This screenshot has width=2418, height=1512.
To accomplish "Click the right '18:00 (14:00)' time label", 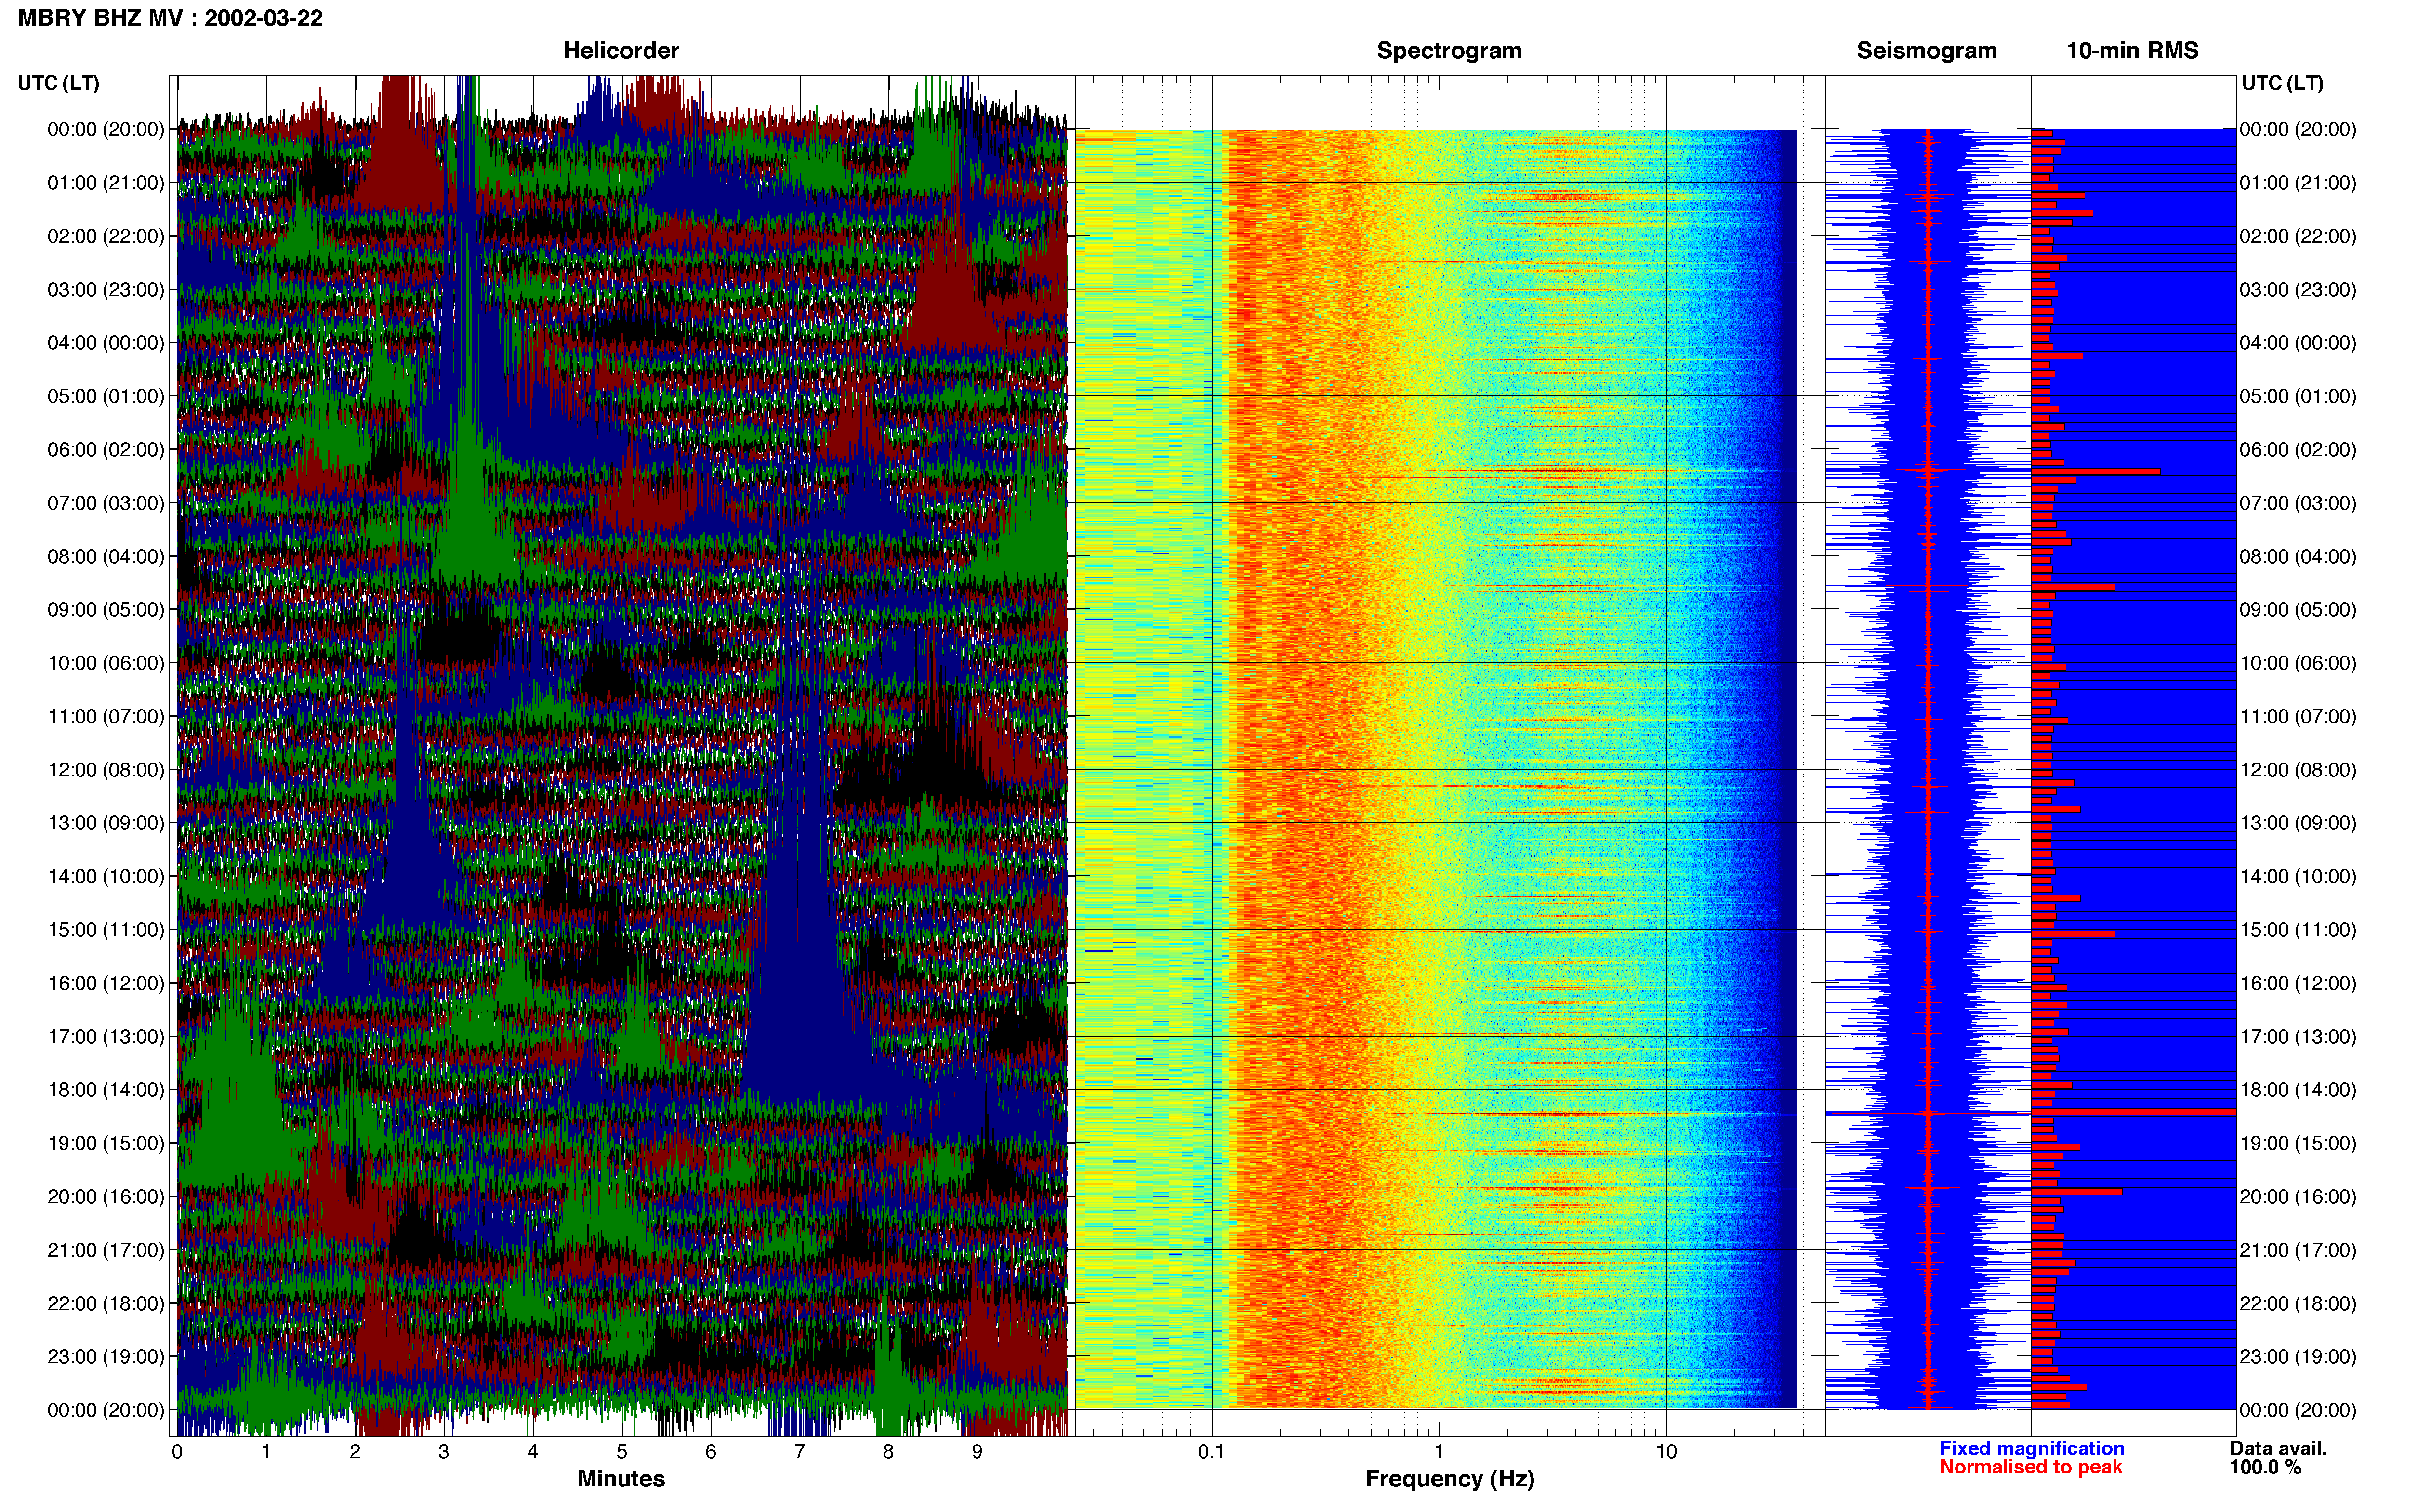I will click(x=2298, y=1090).
